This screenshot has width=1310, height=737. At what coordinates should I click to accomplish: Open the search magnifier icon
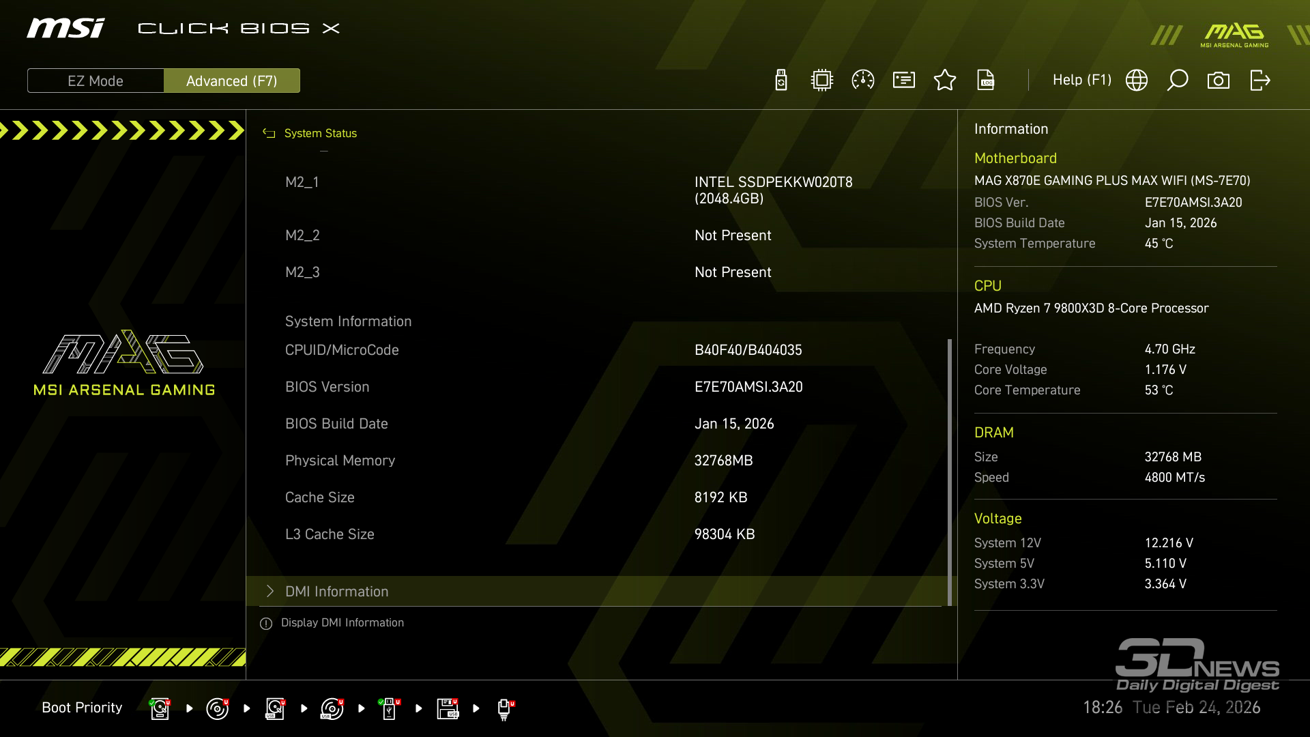tap(1178, 81)
